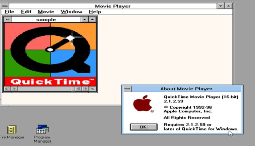Open the File Manager desktop icon
This screenshot has width=255, height=146.
[x=12, y=132]
